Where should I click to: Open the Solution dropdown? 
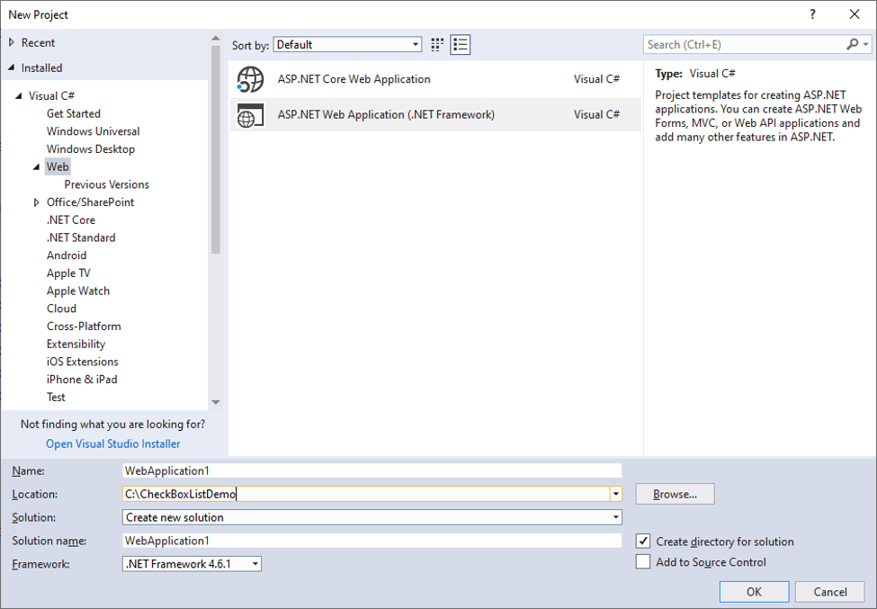(x=613, y=517)
